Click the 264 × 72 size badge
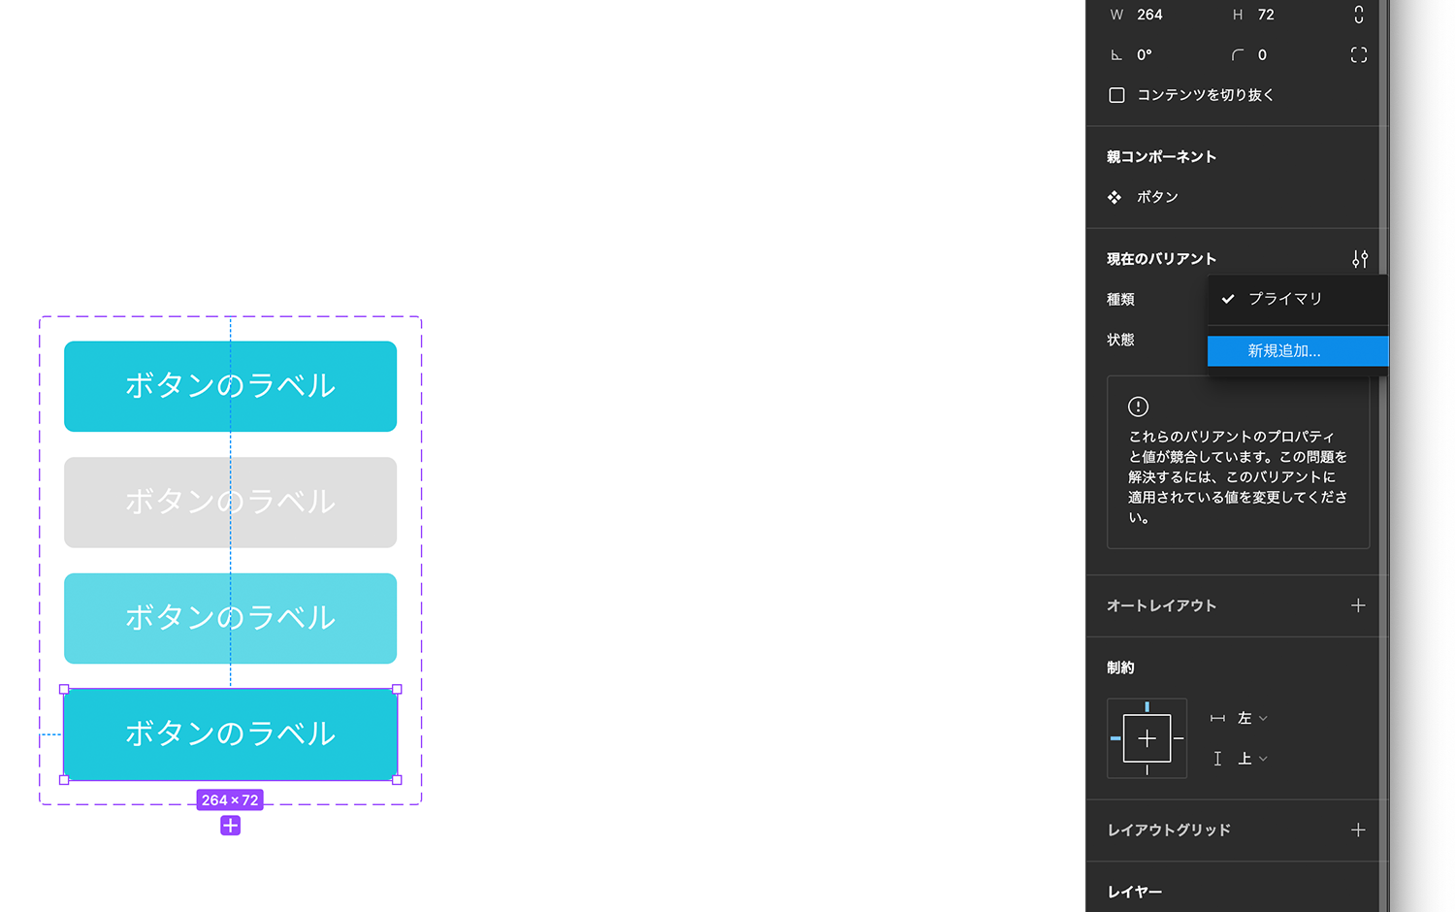 230,799
